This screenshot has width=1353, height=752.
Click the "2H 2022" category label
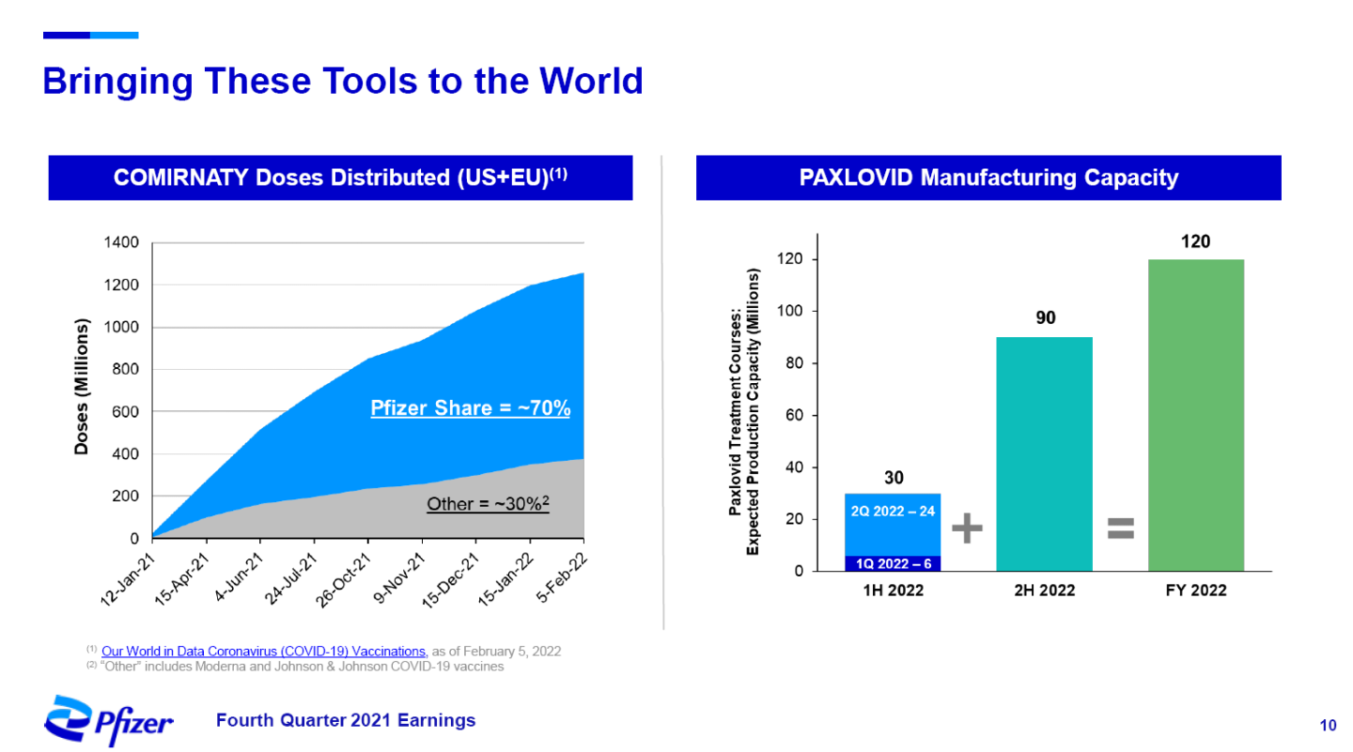(x=1044, y=591)
